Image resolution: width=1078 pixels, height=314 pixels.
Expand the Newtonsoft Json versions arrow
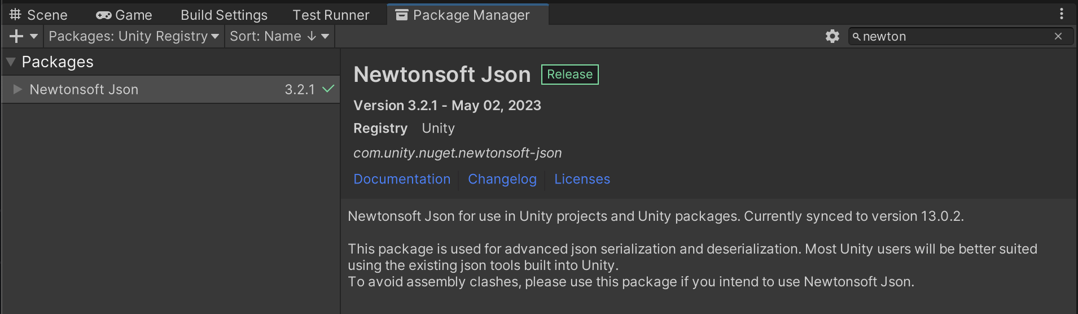coord(17,89)
